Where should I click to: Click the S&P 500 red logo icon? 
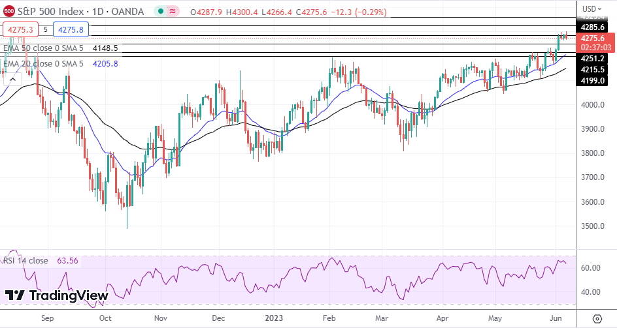8,11
